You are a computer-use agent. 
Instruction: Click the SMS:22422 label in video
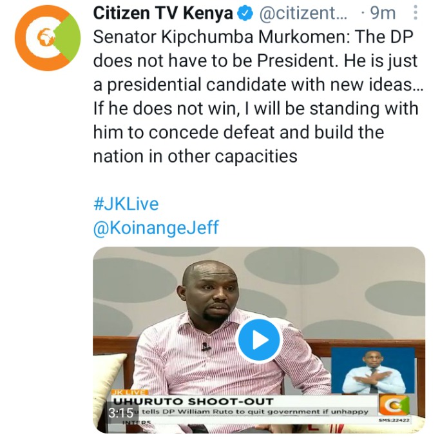[x=394, y=420]
